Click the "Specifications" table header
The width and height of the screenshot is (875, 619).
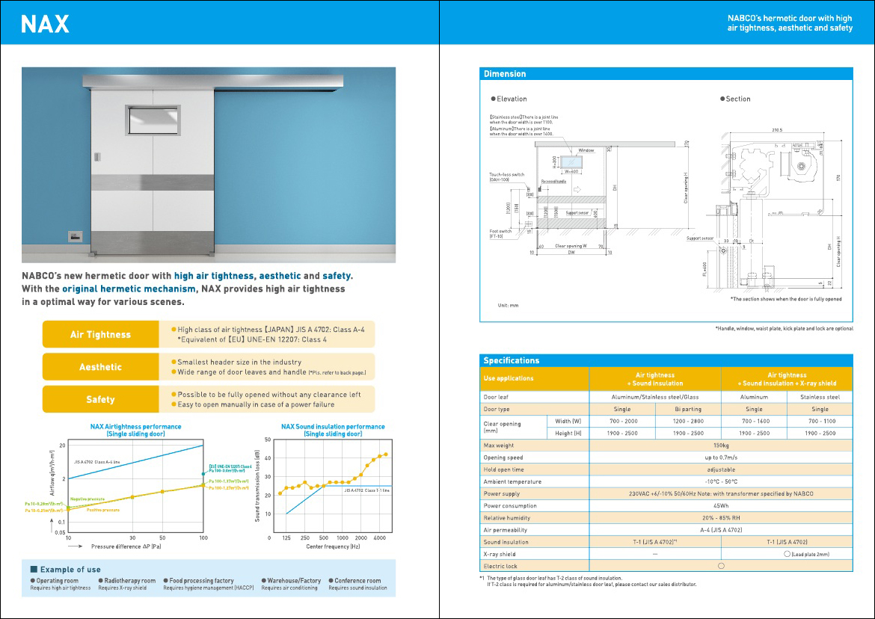[666, 360]
